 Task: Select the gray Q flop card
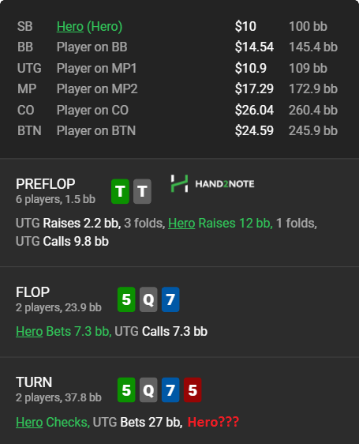click(x=148, y=299)
